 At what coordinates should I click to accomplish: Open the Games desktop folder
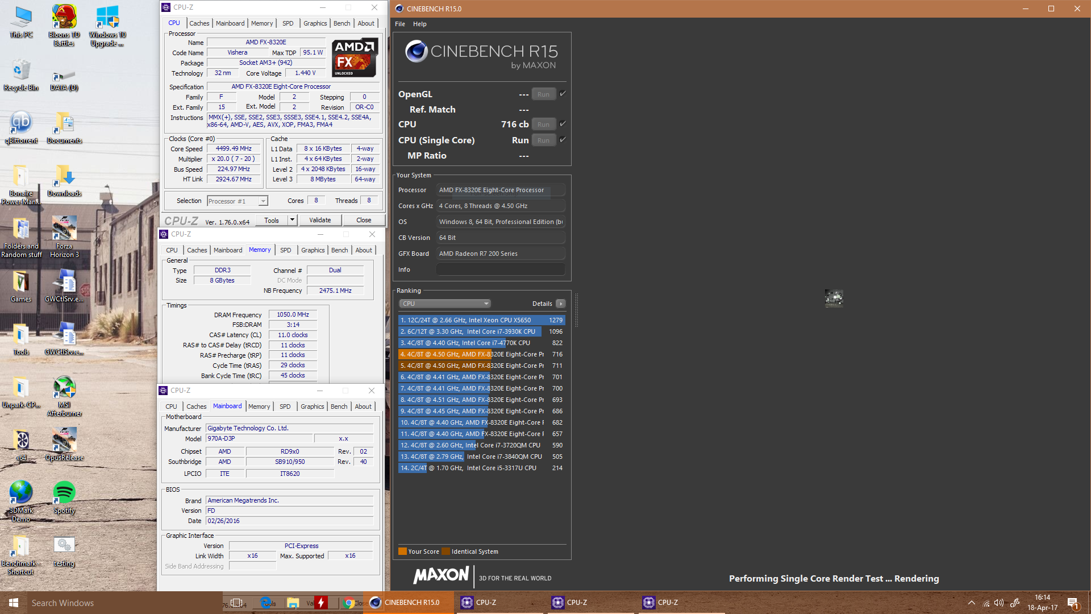(x=21, y=285)
